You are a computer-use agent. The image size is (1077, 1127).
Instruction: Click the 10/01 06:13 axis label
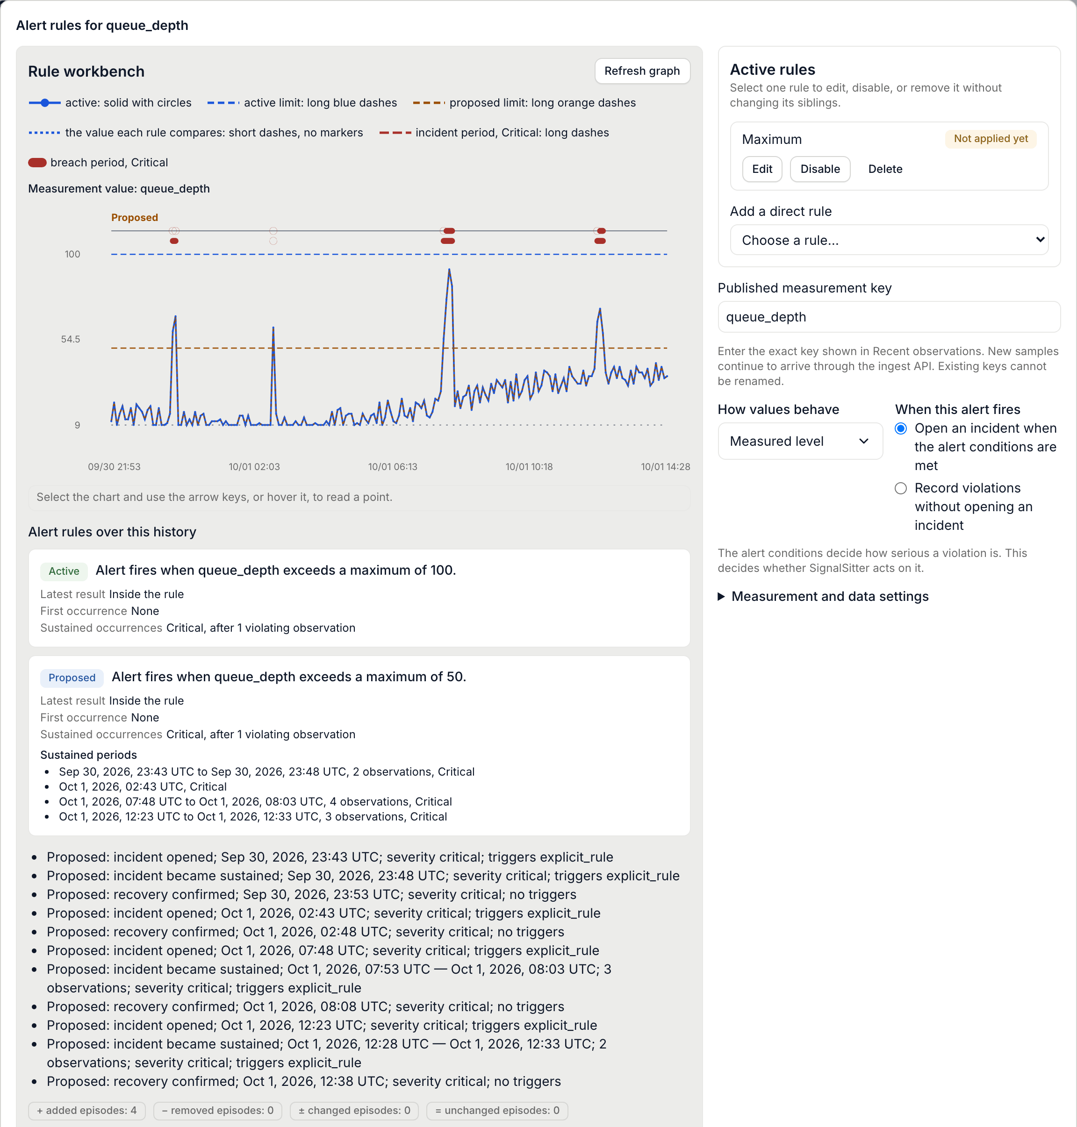(393, 466)
